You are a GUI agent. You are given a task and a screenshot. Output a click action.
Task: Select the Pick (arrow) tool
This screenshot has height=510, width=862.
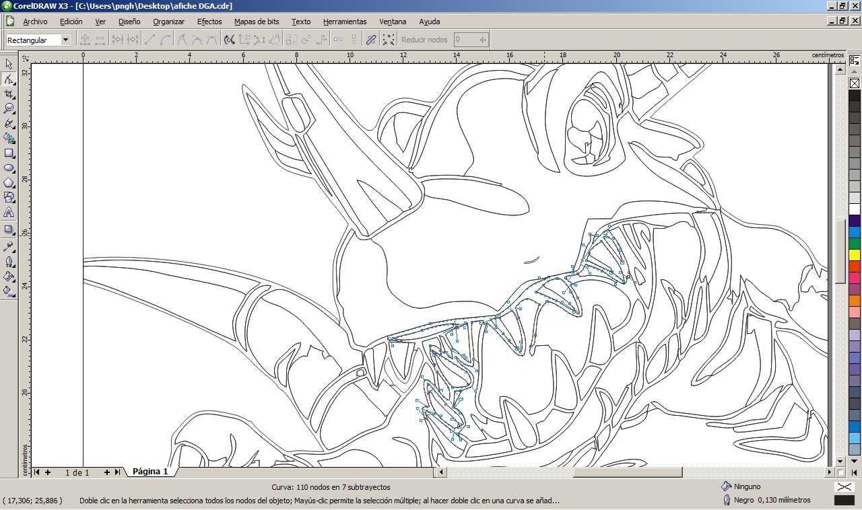pyautogui.click(x=9, y=64)
